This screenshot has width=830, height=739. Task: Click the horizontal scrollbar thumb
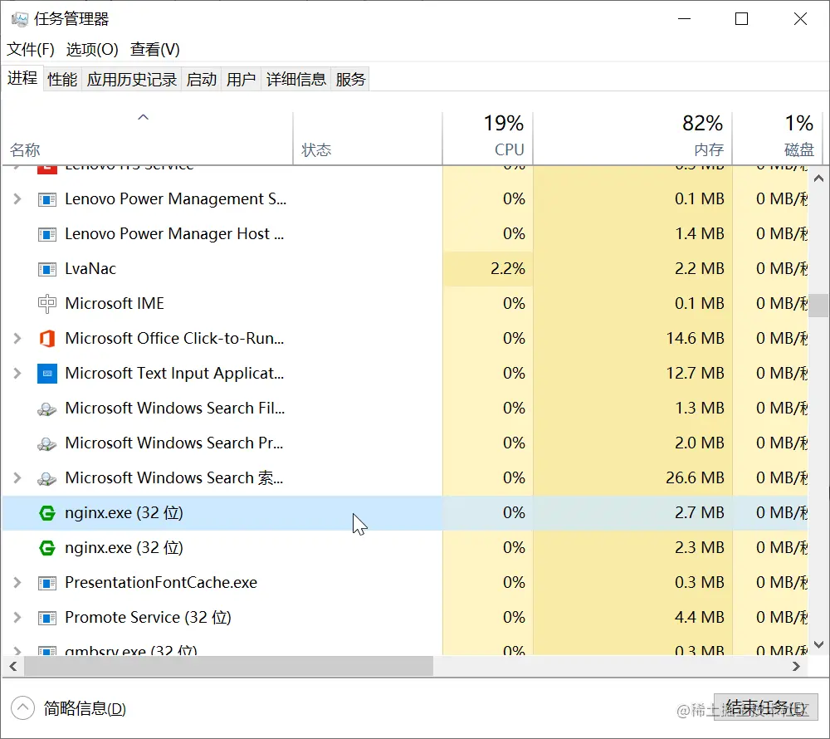(229, 667)
